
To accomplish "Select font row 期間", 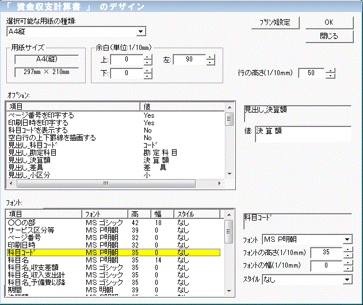I will coord(113,289).
